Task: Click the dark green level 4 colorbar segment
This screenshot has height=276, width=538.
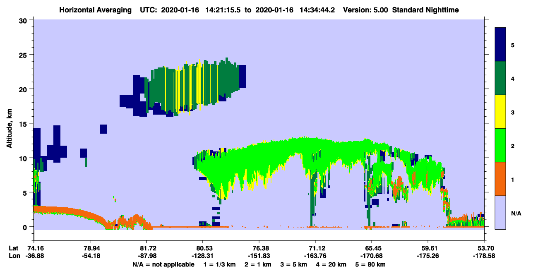Action: click(500, 78)
